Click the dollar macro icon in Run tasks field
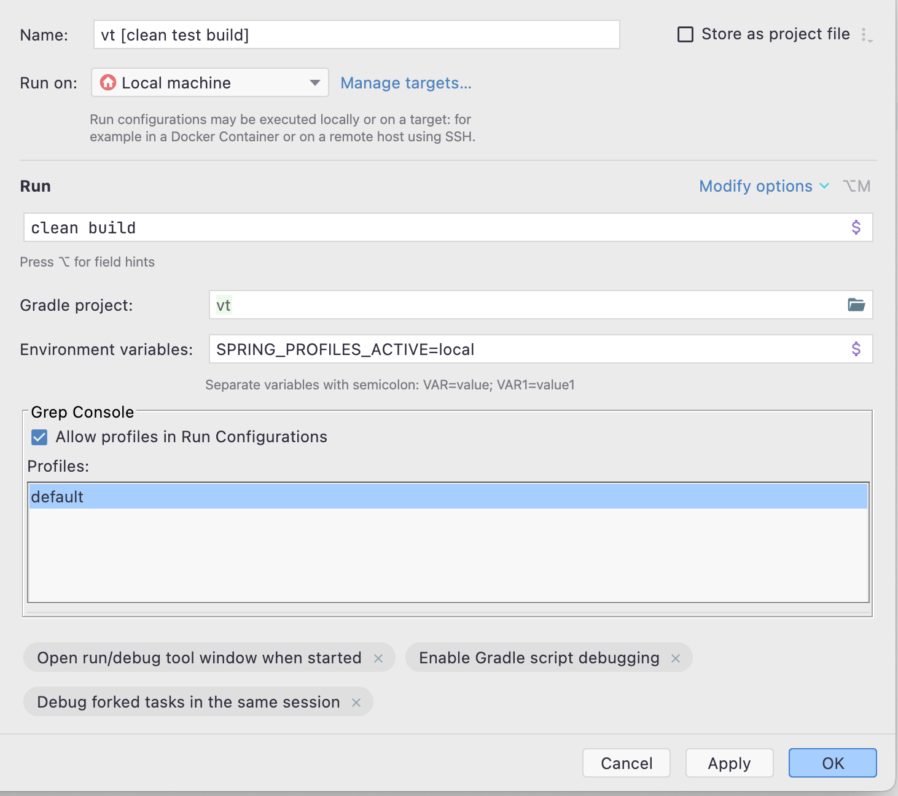Viewport: 898px width, 796px height. [856, 227]
